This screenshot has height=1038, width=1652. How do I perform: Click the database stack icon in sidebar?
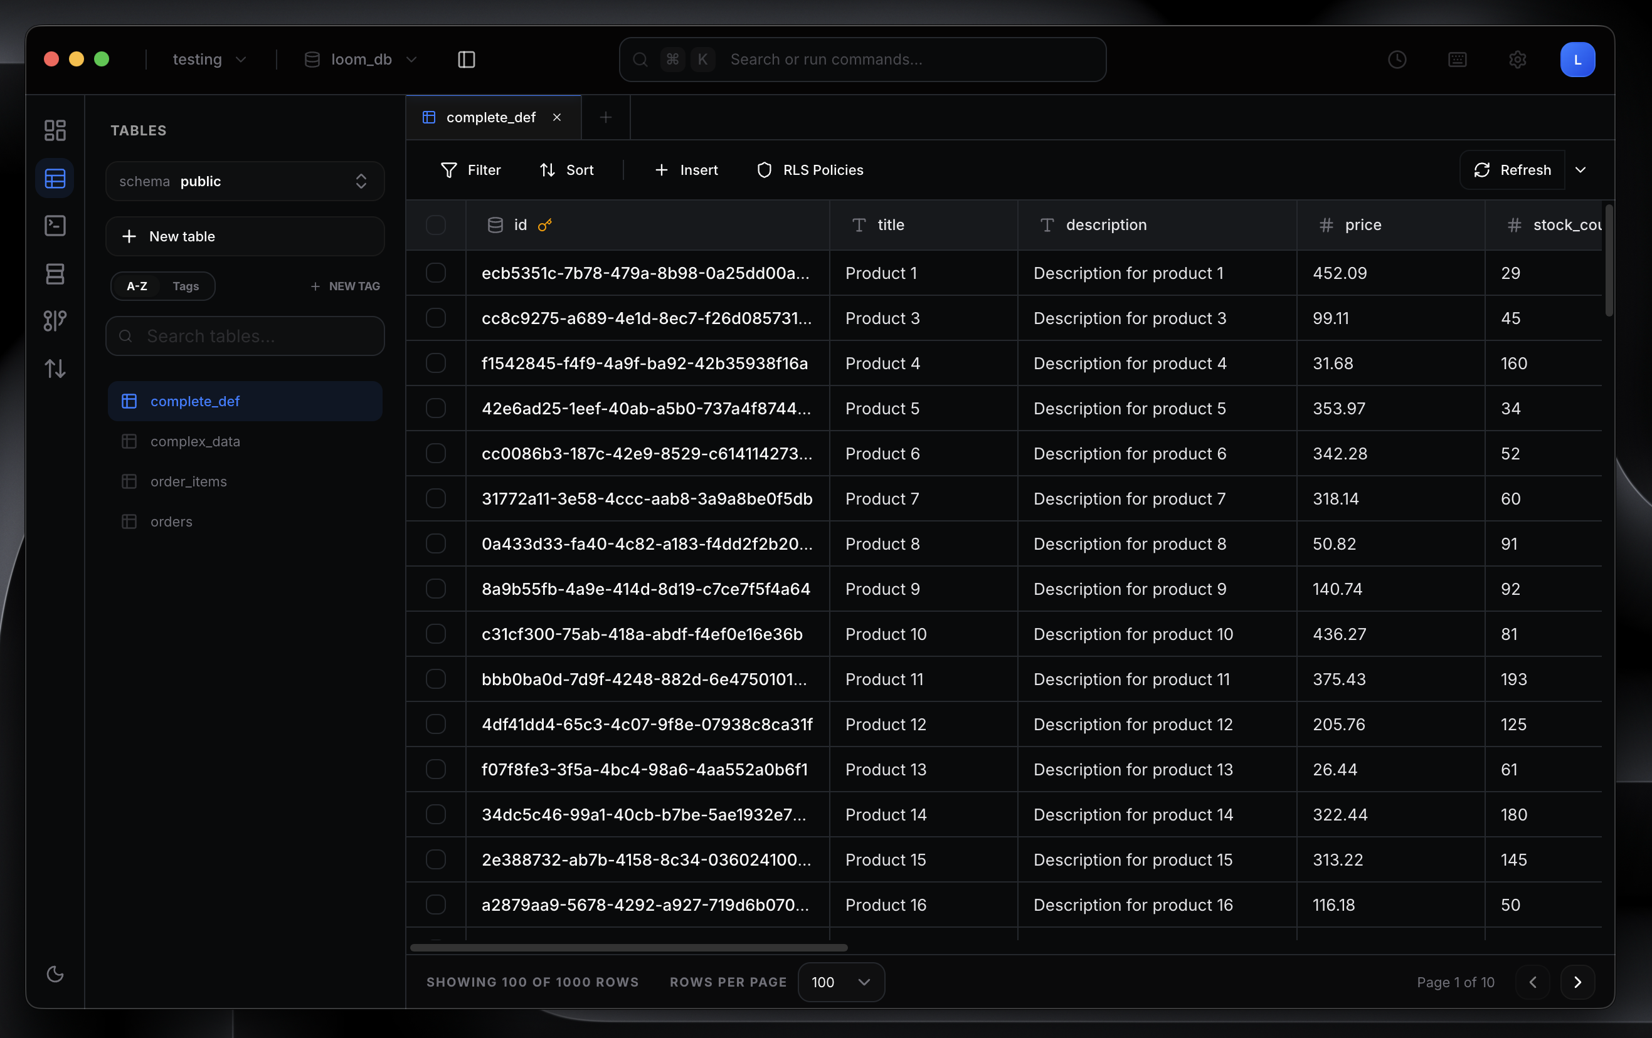tap(55, 273)
